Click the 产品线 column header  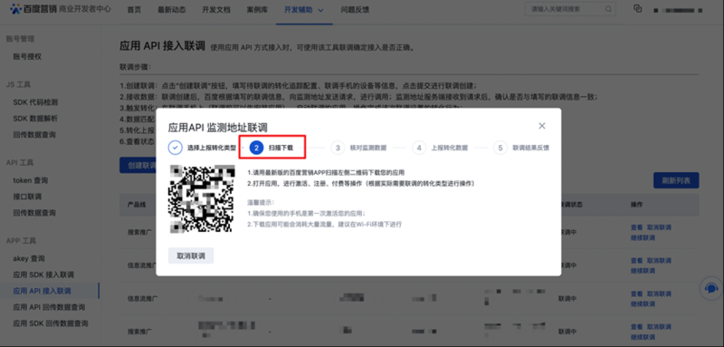pos(138,204)
